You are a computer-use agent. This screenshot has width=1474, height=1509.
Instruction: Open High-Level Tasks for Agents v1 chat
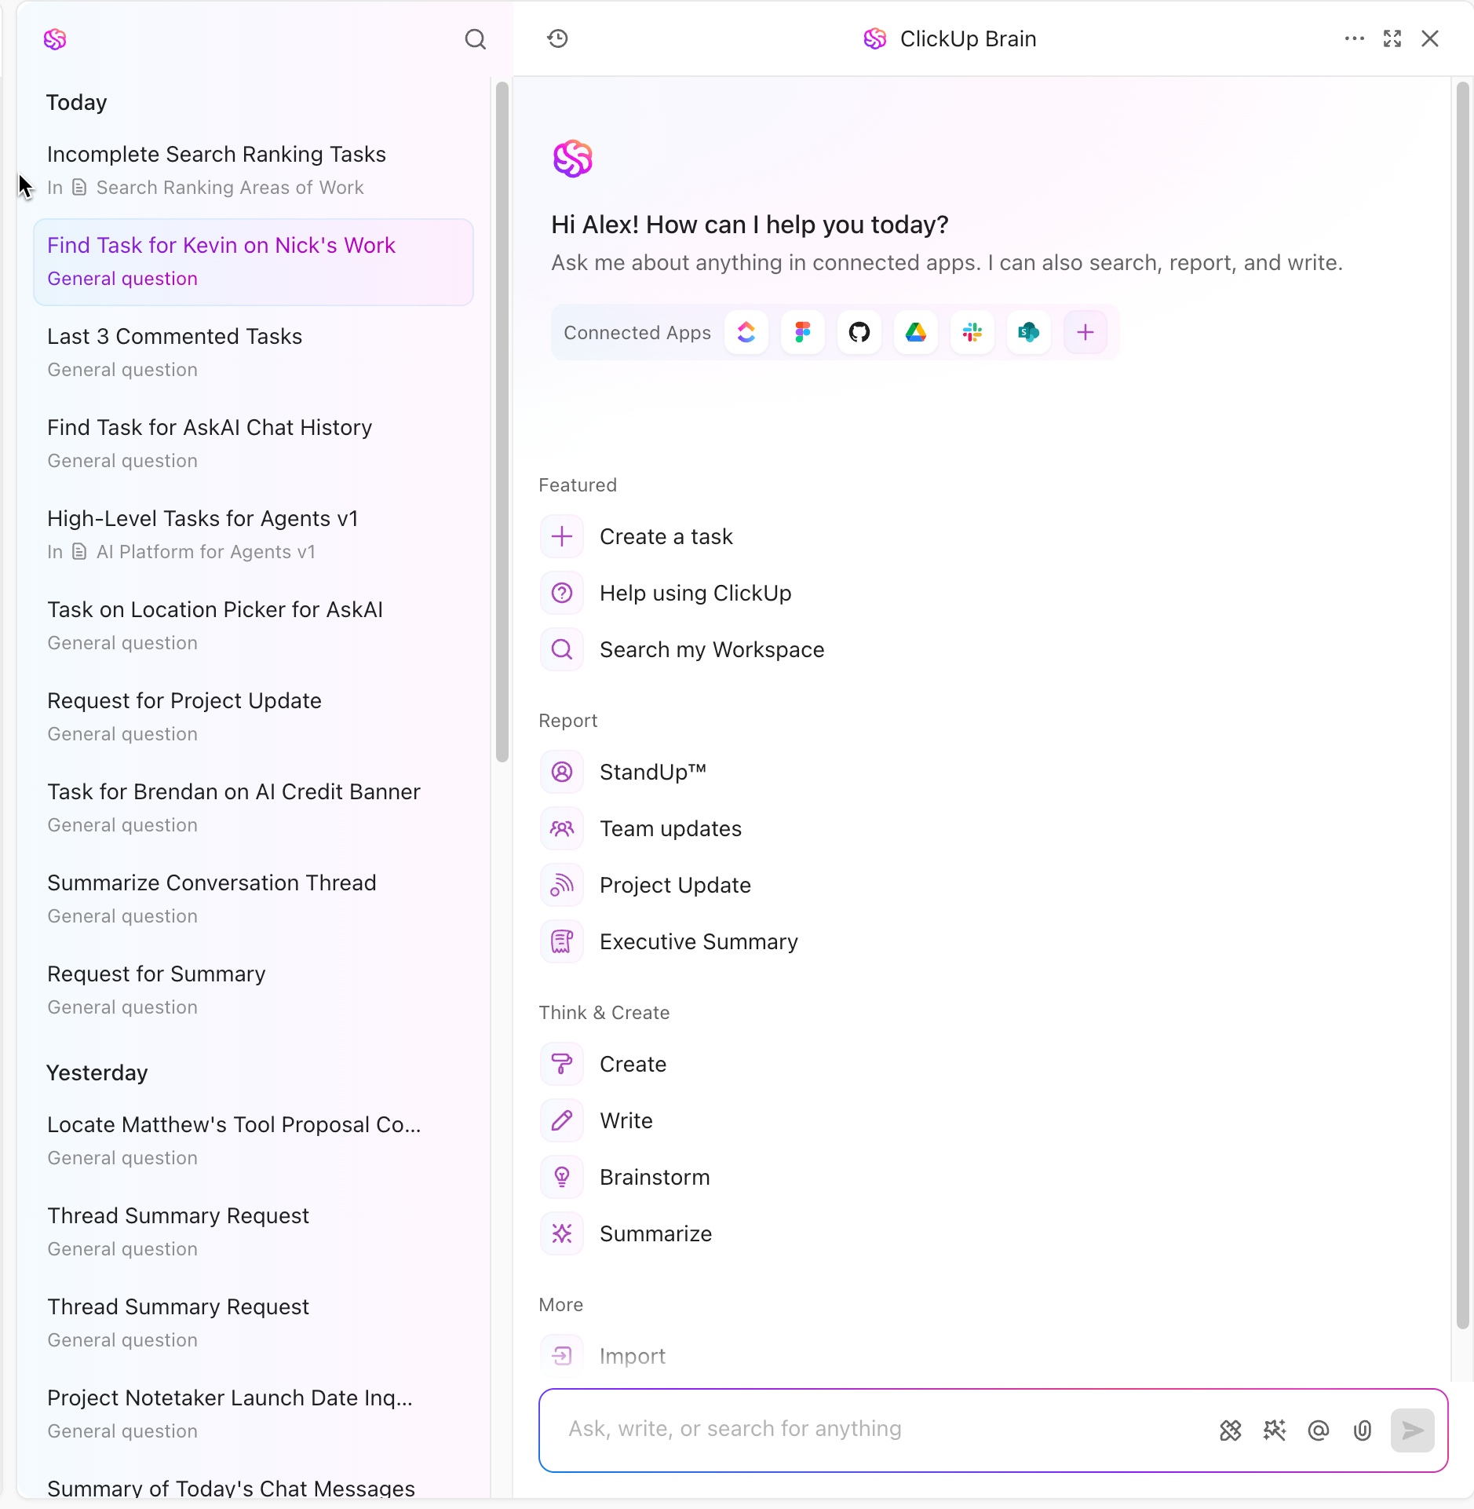click(254, 535)
